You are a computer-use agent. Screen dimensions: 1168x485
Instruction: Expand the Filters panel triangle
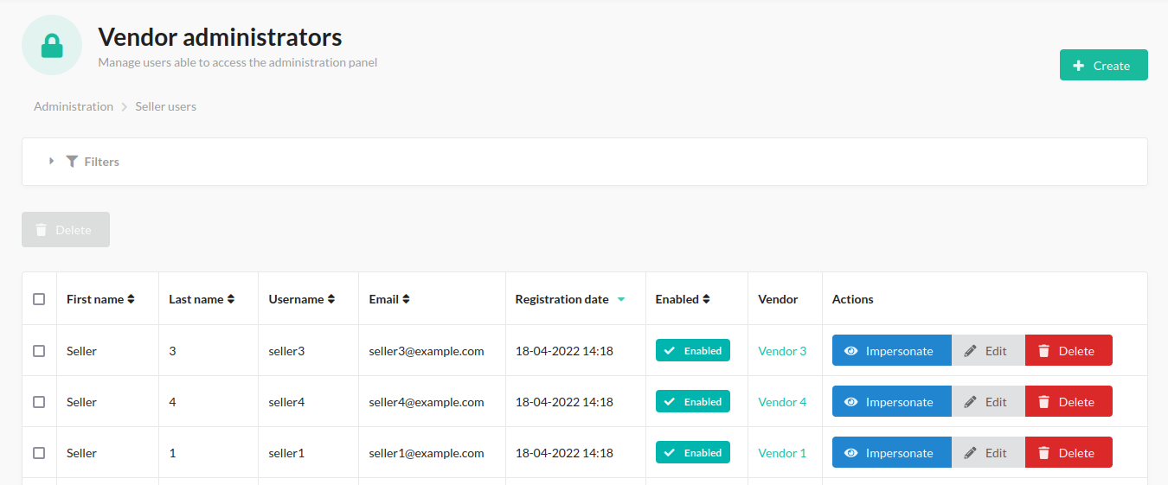coord(52,162)
